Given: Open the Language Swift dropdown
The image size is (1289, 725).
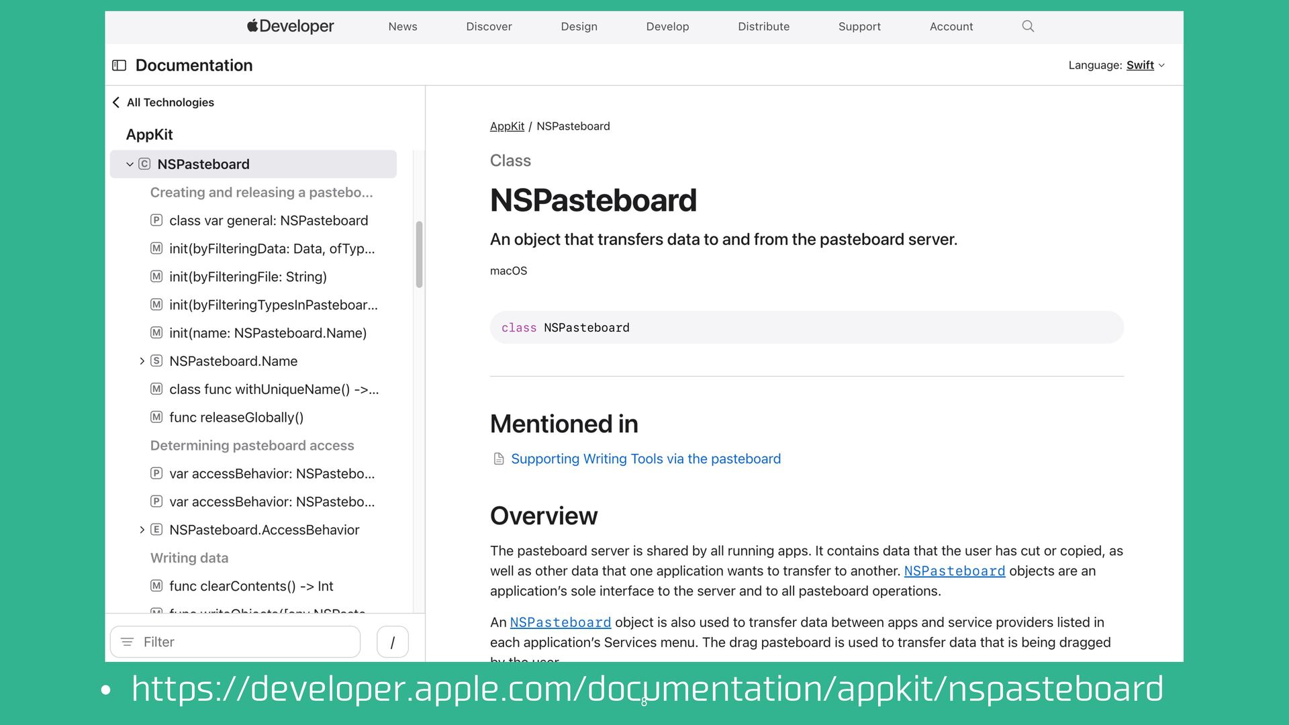Looking at the screenshot, I should coord(1145,65).
